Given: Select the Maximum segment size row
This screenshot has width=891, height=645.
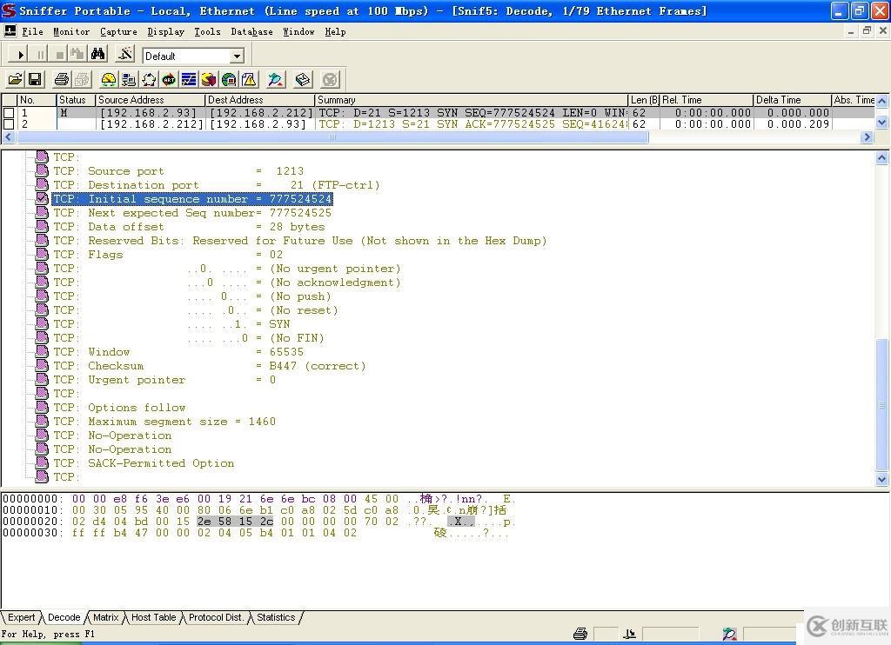Looking at the screenshot, I should click(x=164, y=422).
